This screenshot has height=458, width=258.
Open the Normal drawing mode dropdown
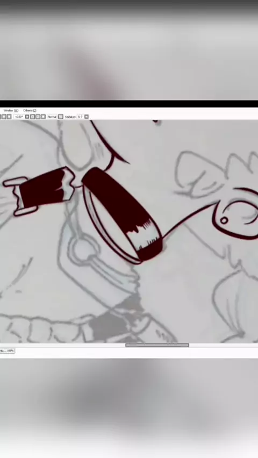tap(52, 117)
